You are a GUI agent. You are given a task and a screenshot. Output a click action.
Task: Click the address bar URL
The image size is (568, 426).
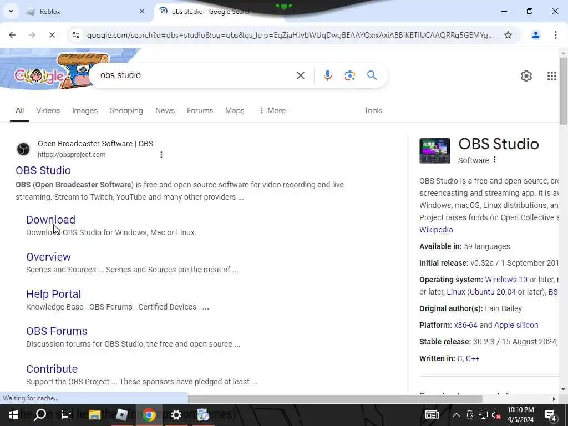[290, 35]
